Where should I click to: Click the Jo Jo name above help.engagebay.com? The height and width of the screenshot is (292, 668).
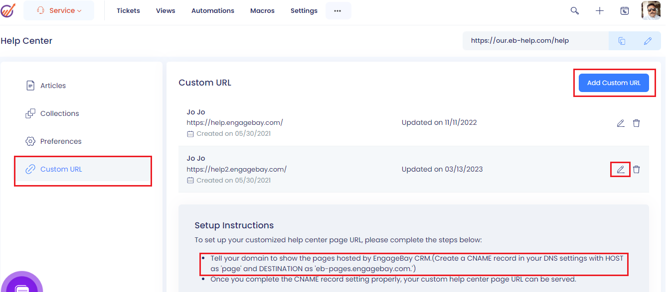point(196,112)
